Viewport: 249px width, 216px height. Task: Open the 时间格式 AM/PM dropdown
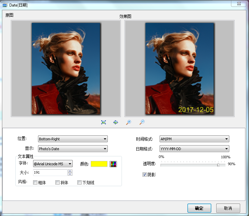pos(194,139)
